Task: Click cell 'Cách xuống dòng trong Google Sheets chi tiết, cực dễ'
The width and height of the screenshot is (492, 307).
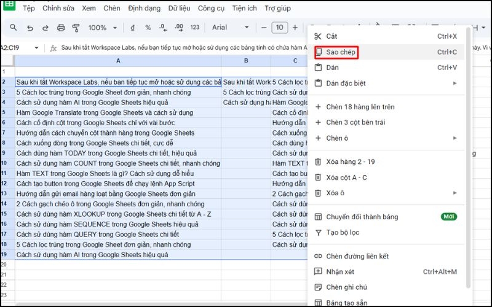Action: click(x=118, y=143)
